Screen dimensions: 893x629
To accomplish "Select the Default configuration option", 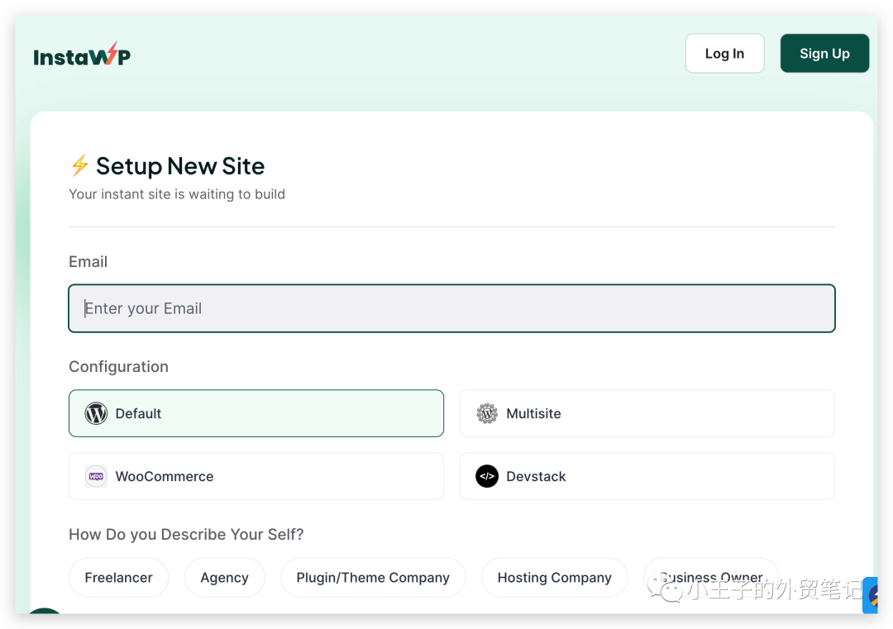I will click(x=256, y=413).
